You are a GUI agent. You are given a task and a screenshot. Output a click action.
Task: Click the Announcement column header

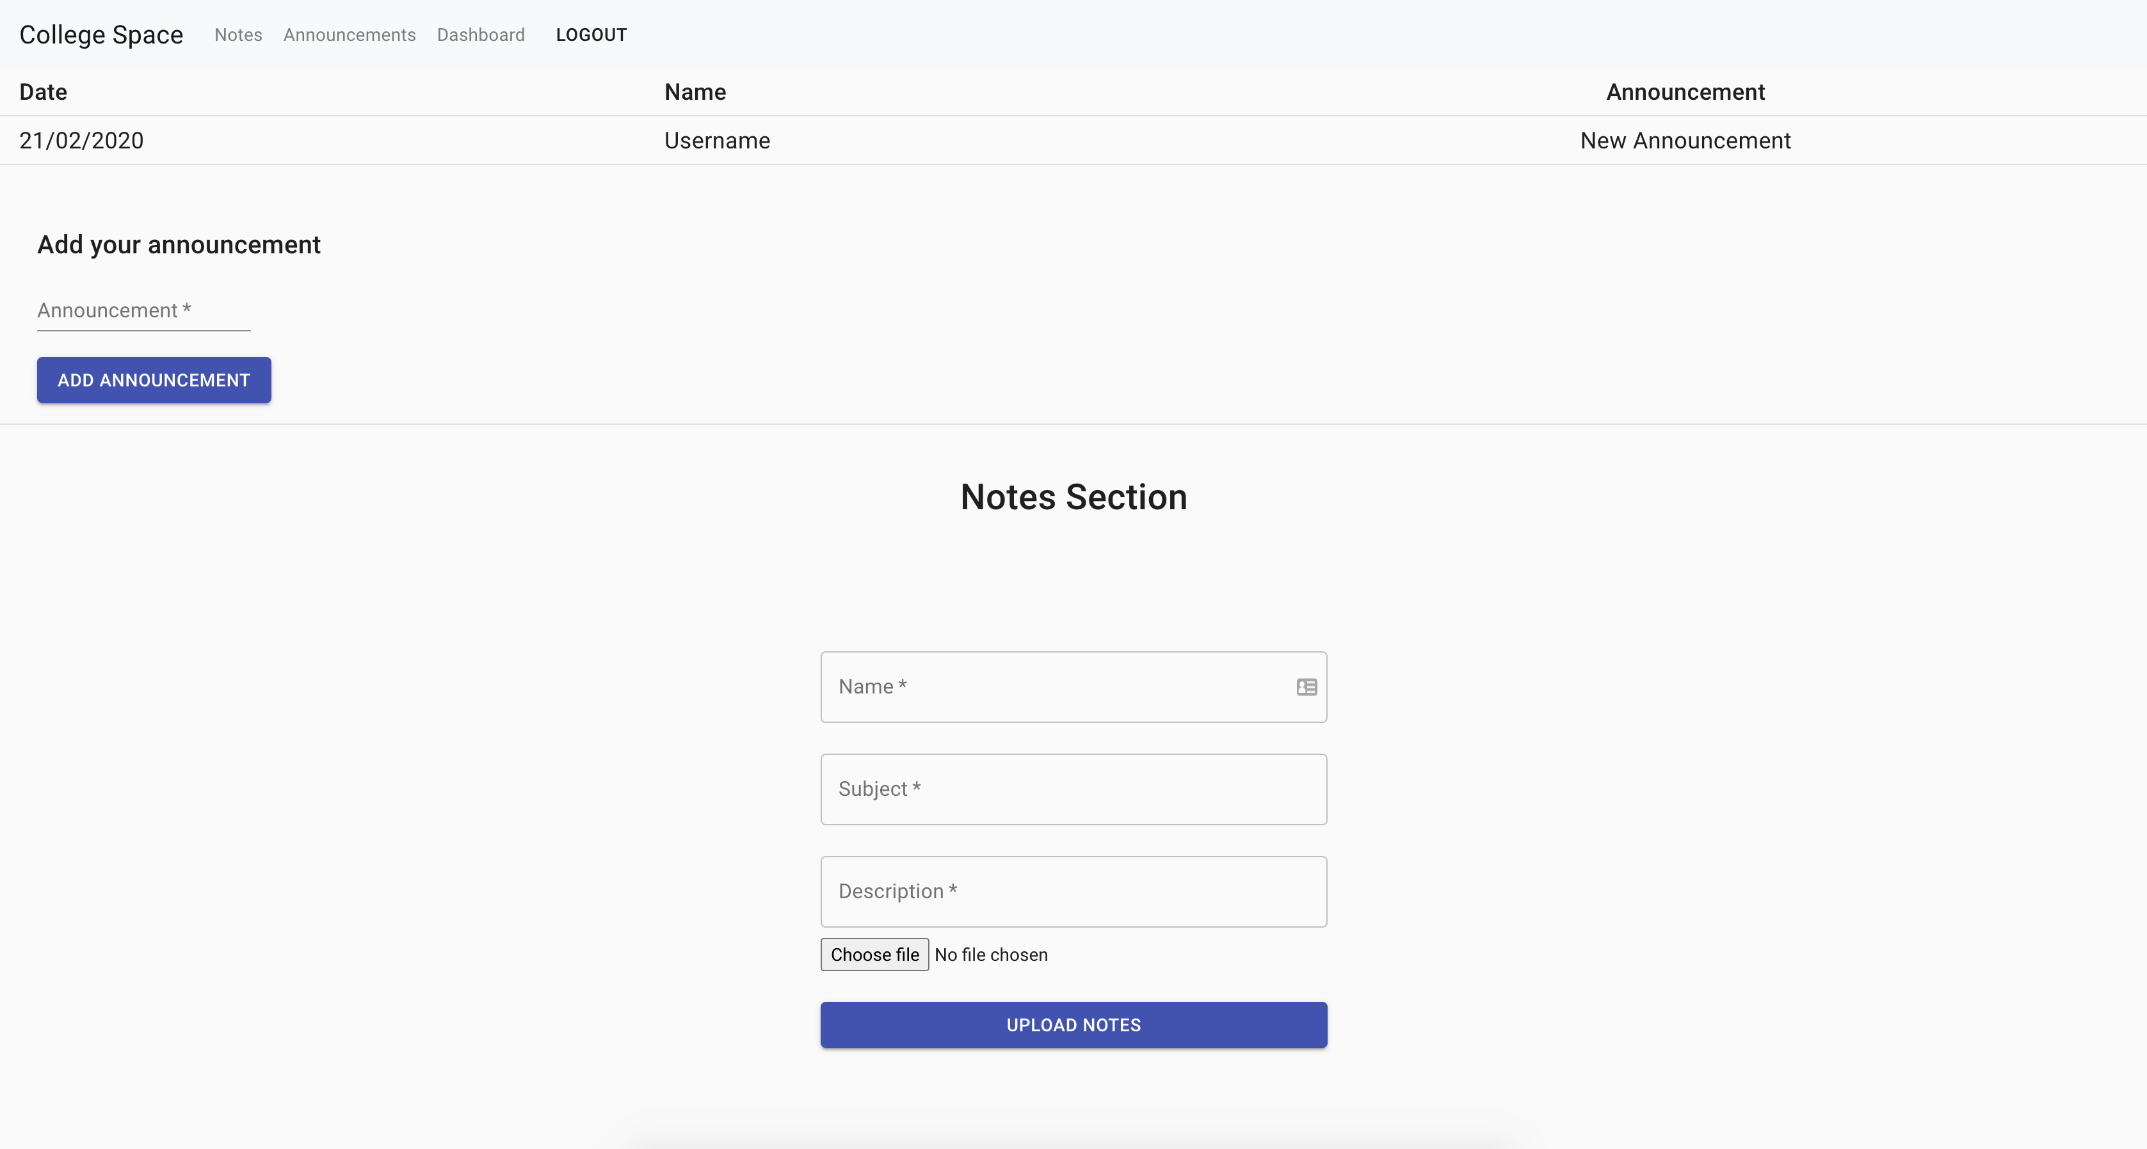coord(1685,91)
